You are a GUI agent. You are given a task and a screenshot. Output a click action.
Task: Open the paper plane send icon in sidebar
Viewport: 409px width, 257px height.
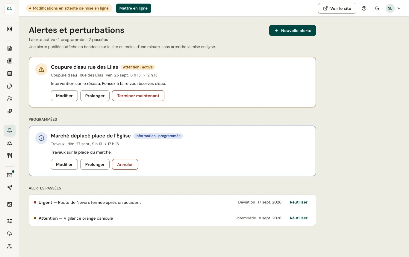click(10, 188)
